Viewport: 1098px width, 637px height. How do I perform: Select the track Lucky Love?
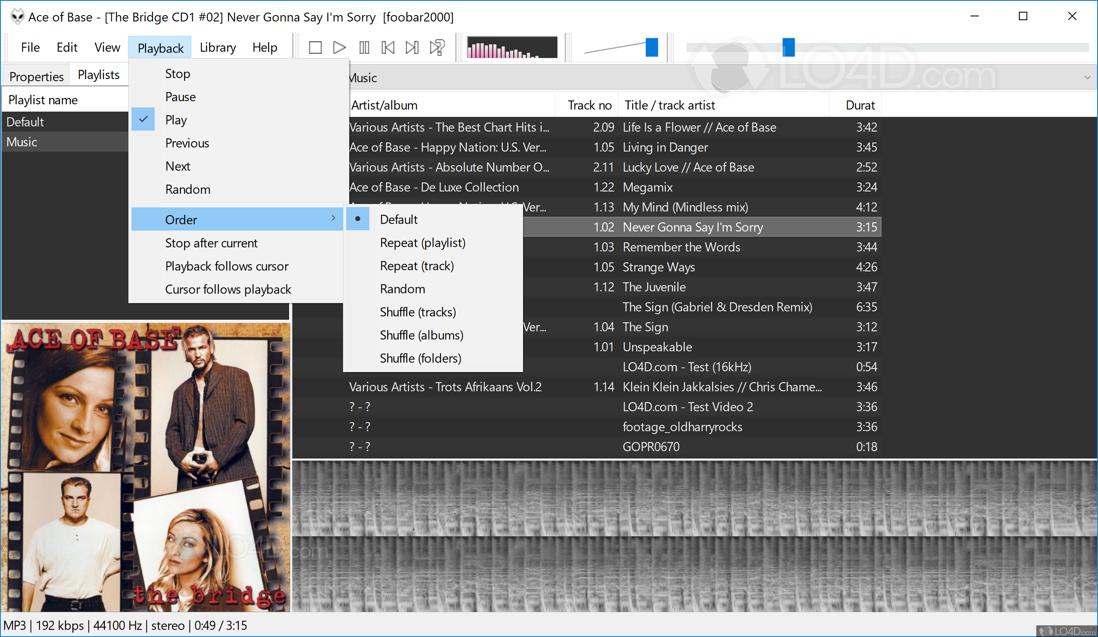(x=615, y=167)
